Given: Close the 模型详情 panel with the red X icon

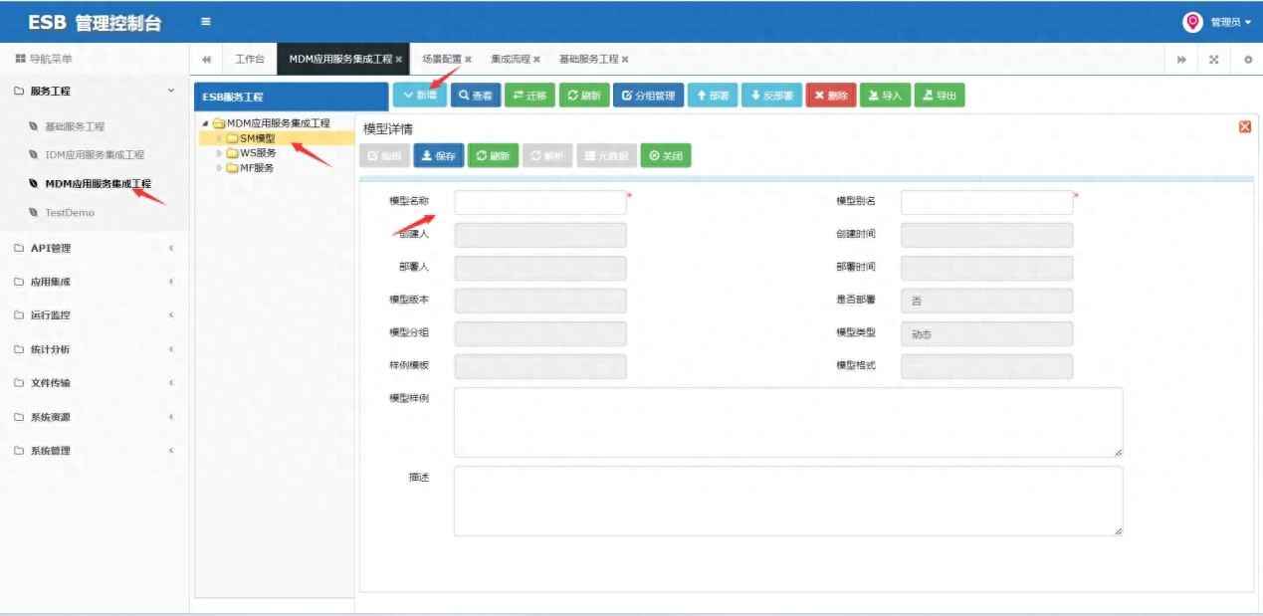Looking at the screenshot, I should click(x=1244, y=126).
